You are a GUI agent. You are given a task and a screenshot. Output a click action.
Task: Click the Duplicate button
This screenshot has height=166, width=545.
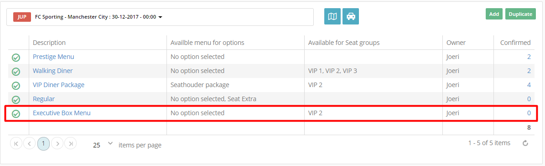click(520, 14)
